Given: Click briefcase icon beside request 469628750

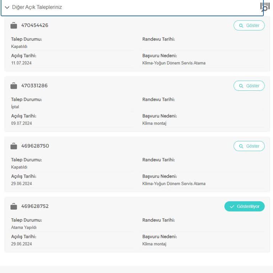Looking at the screenshot, I should [14, 146].
